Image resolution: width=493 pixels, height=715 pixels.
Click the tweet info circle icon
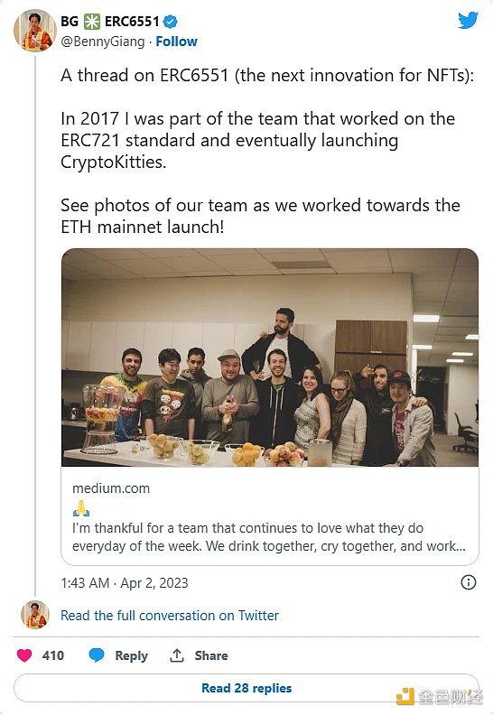469,582
